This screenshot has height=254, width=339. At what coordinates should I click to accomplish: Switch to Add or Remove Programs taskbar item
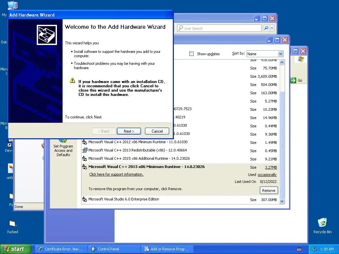tap(167, 249)
